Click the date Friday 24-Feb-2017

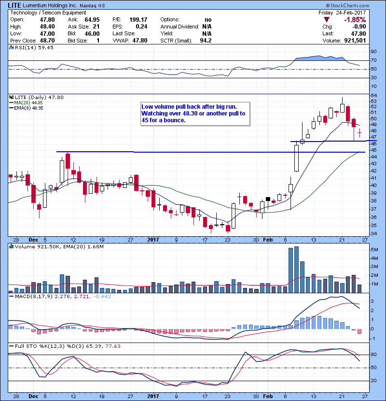342,13
